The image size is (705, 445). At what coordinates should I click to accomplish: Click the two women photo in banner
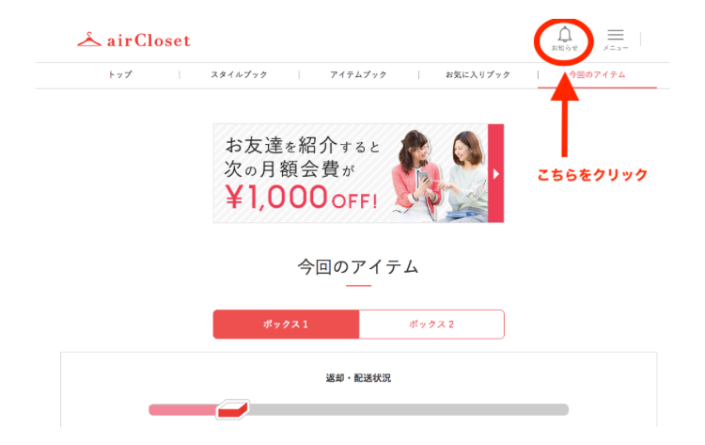point(438,176)
